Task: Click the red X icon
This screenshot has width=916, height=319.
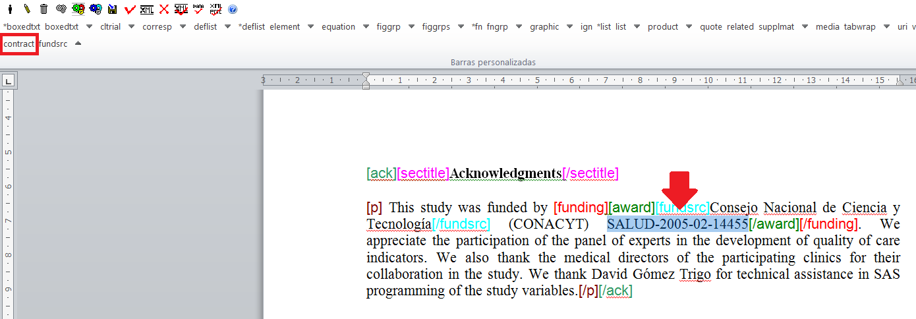Action: pos(164,9)
